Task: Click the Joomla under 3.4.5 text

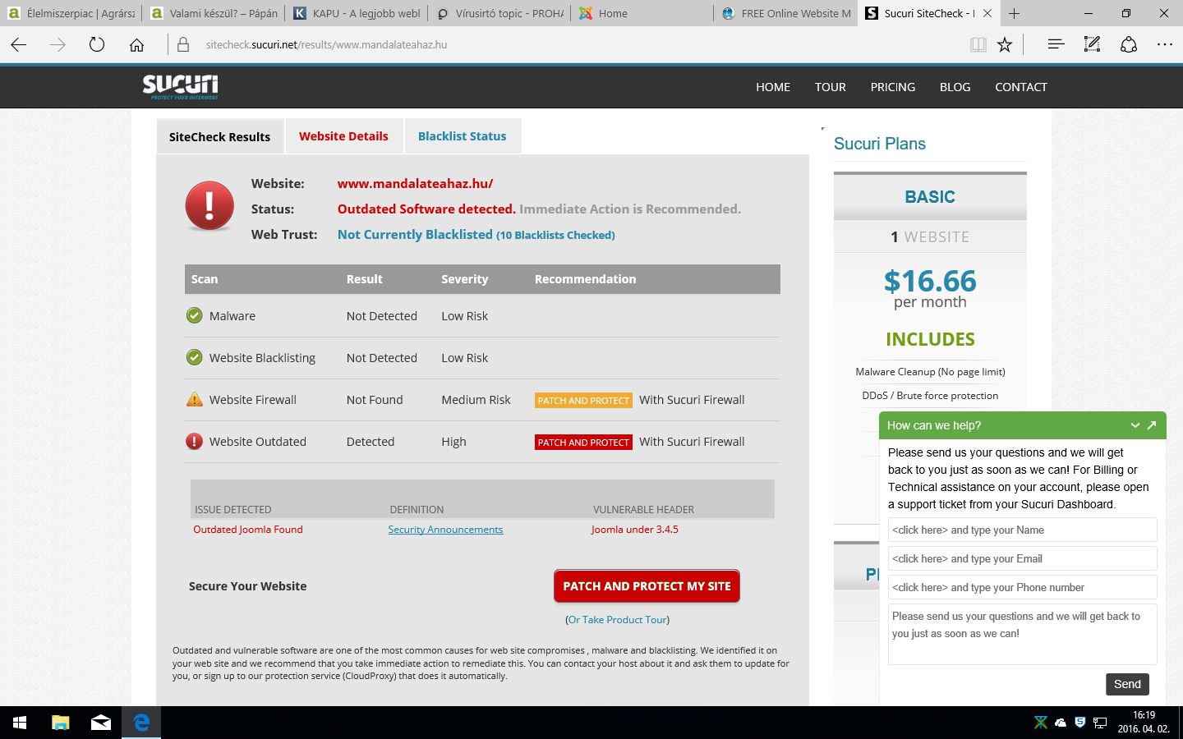Action: point(634,530)
